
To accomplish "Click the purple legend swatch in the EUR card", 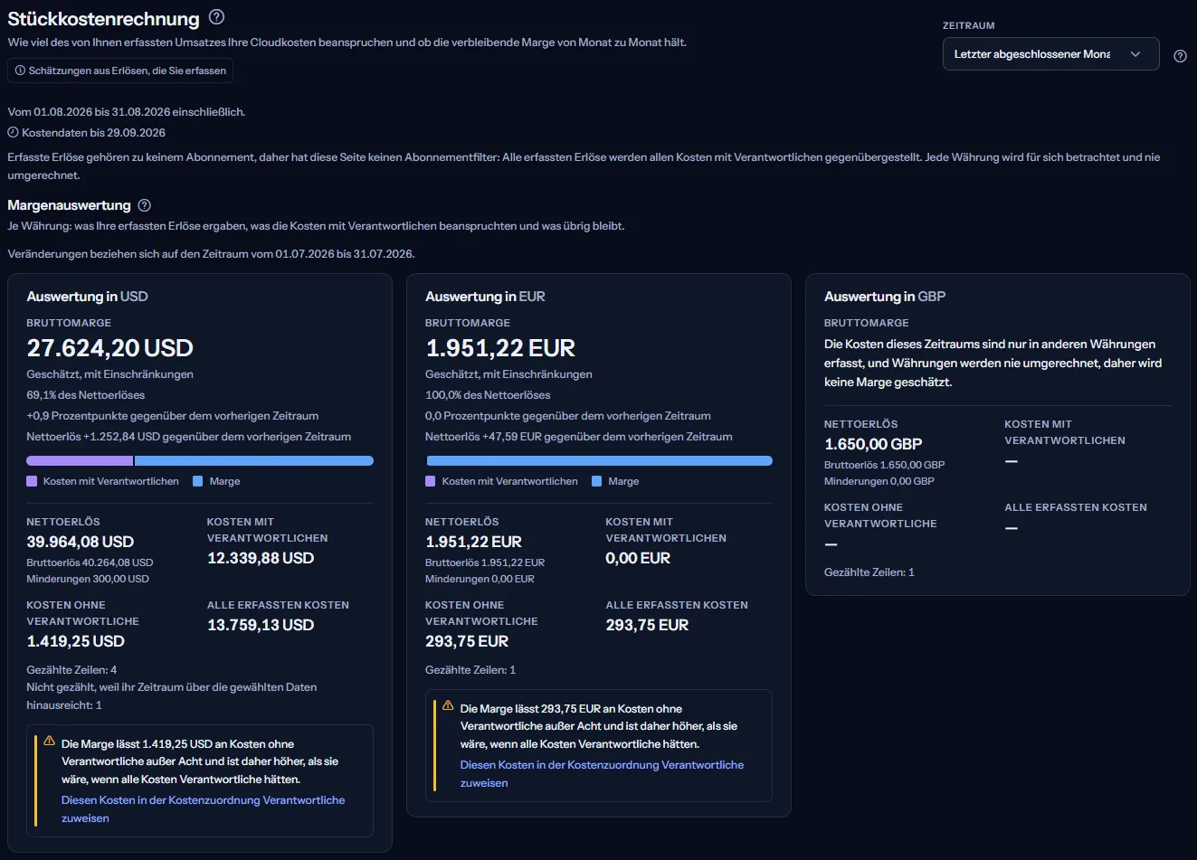I will 431,481.
